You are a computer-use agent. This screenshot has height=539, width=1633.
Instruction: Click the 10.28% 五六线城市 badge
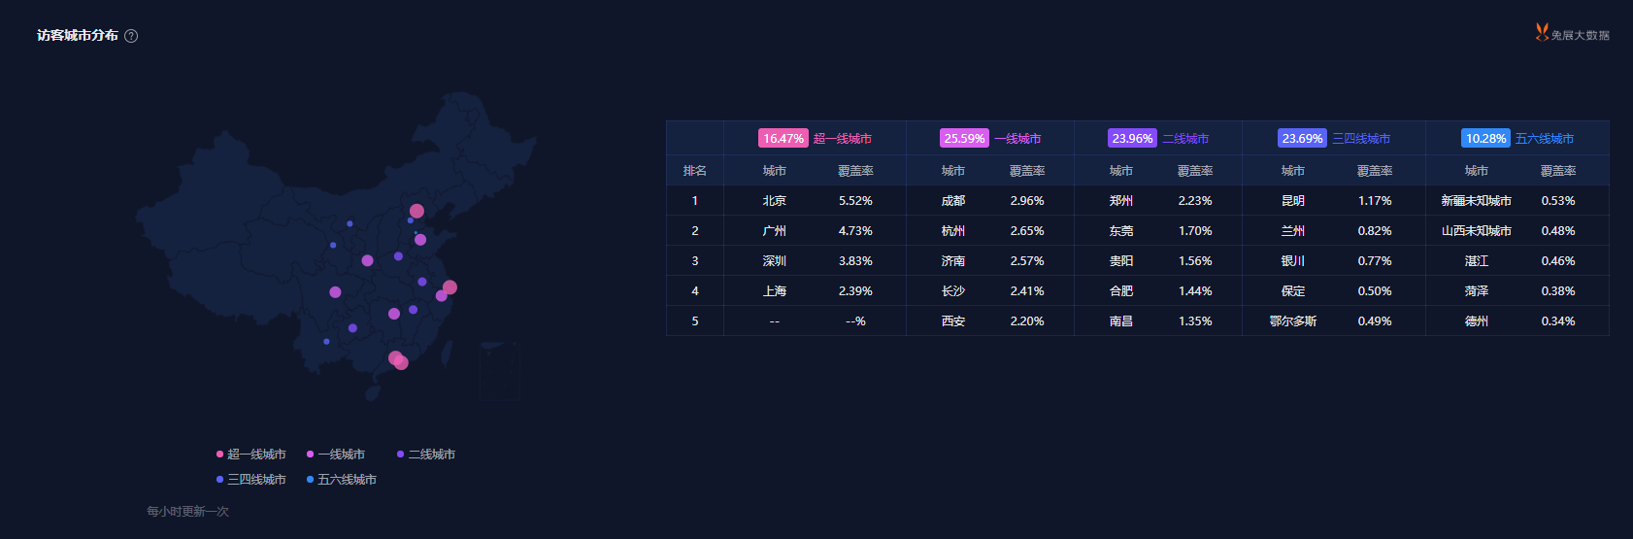coord(1485,138)
